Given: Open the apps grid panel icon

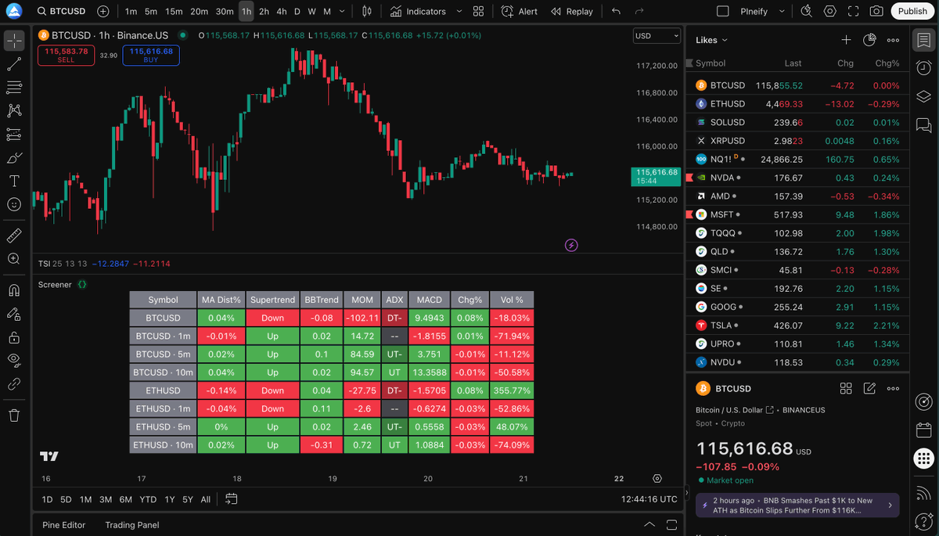Looking at the screenshot, I should [924, 459].
